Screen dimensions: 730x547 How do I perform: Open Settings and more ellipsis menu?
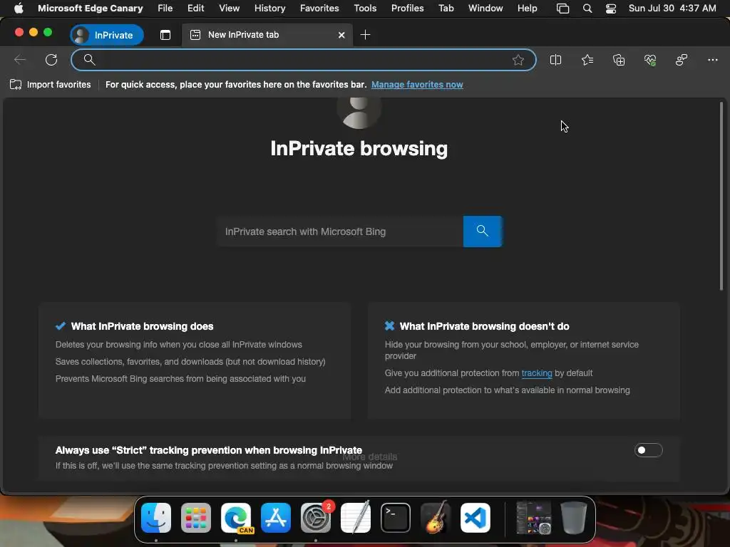(713, 60)
